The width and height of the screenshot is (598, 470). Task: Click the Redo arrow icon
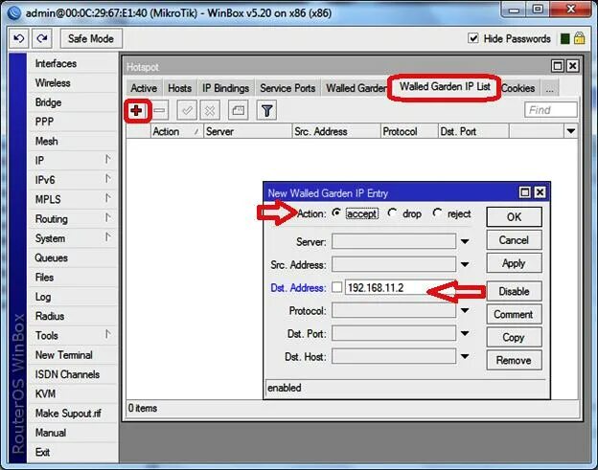pyautogui.click(x=42, y=38)
